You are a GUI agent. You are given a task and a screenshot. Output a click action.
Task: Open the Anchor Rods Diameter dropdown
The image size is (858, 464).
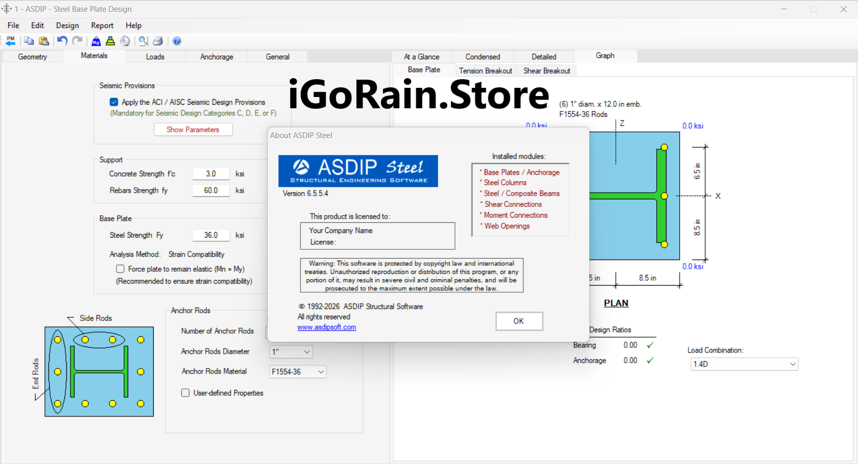click(x=291, y=352)
